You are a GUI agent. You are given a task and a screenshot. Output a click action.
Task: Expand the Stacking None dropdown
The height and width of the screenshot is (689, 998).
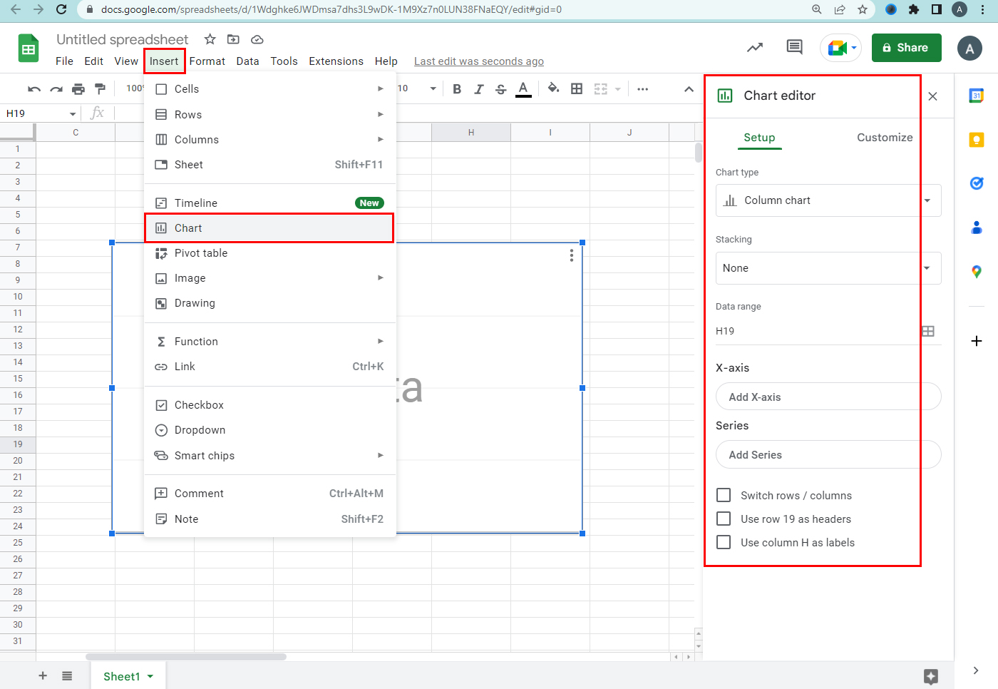(x=828, y=268)
